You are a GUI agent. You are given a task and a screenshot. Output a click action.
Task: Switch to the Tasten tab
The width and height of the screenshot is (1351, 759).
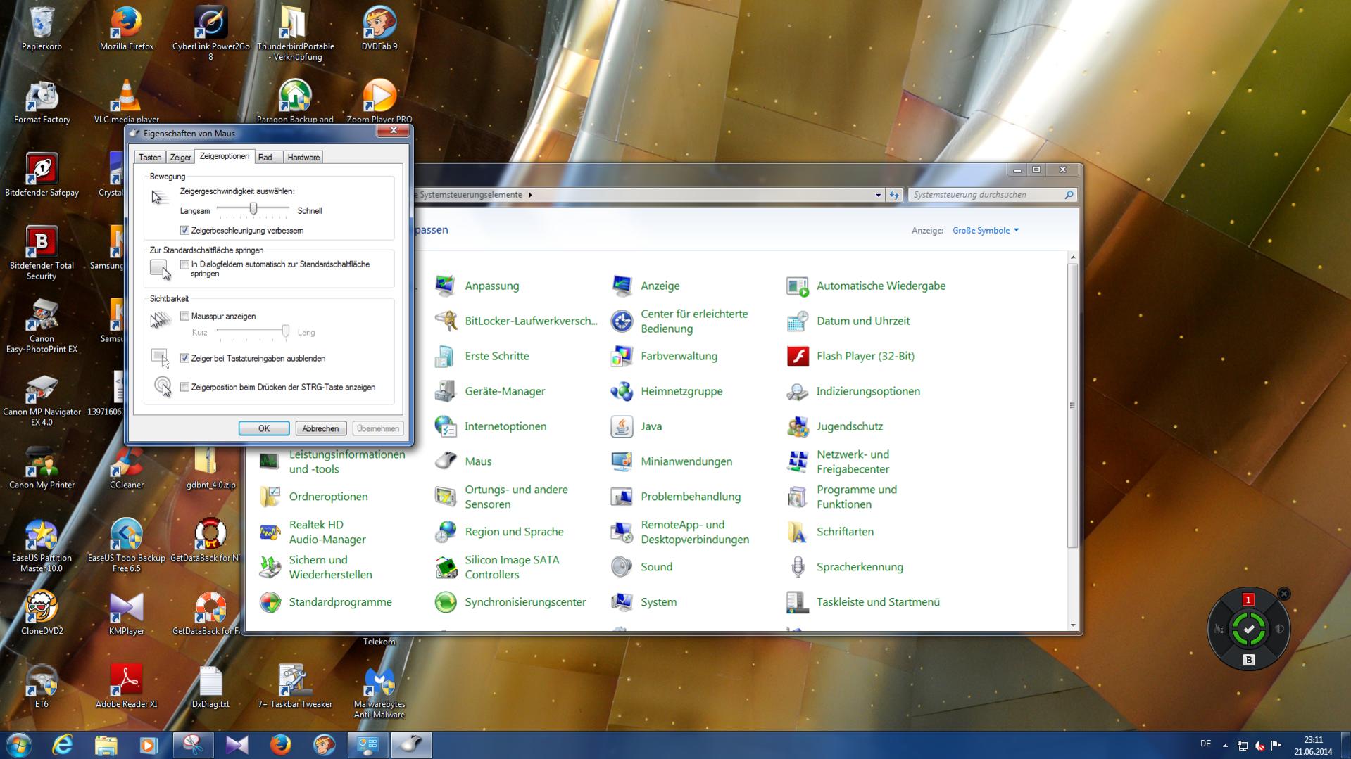(150, 158)
